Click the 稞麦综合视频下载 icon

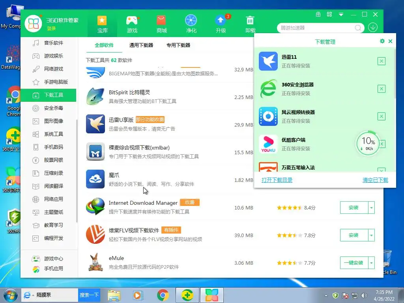tap(95, 151)
